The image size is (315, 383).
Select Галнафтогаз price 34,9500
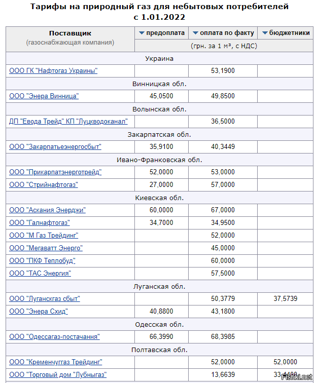(x=223, y=223)
